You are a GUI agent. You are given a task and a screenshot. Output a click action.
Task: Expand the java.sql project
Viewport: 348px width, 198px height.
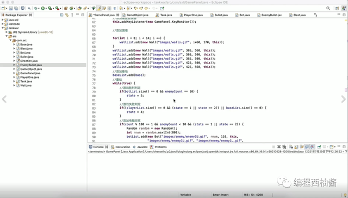[x=2, y=20]
